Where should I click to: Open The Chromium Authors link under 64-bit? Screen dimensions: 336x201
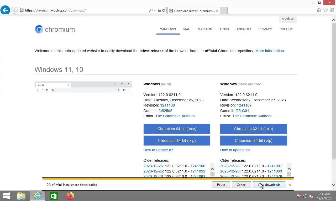pyautogui.click(x=175, y=116)
